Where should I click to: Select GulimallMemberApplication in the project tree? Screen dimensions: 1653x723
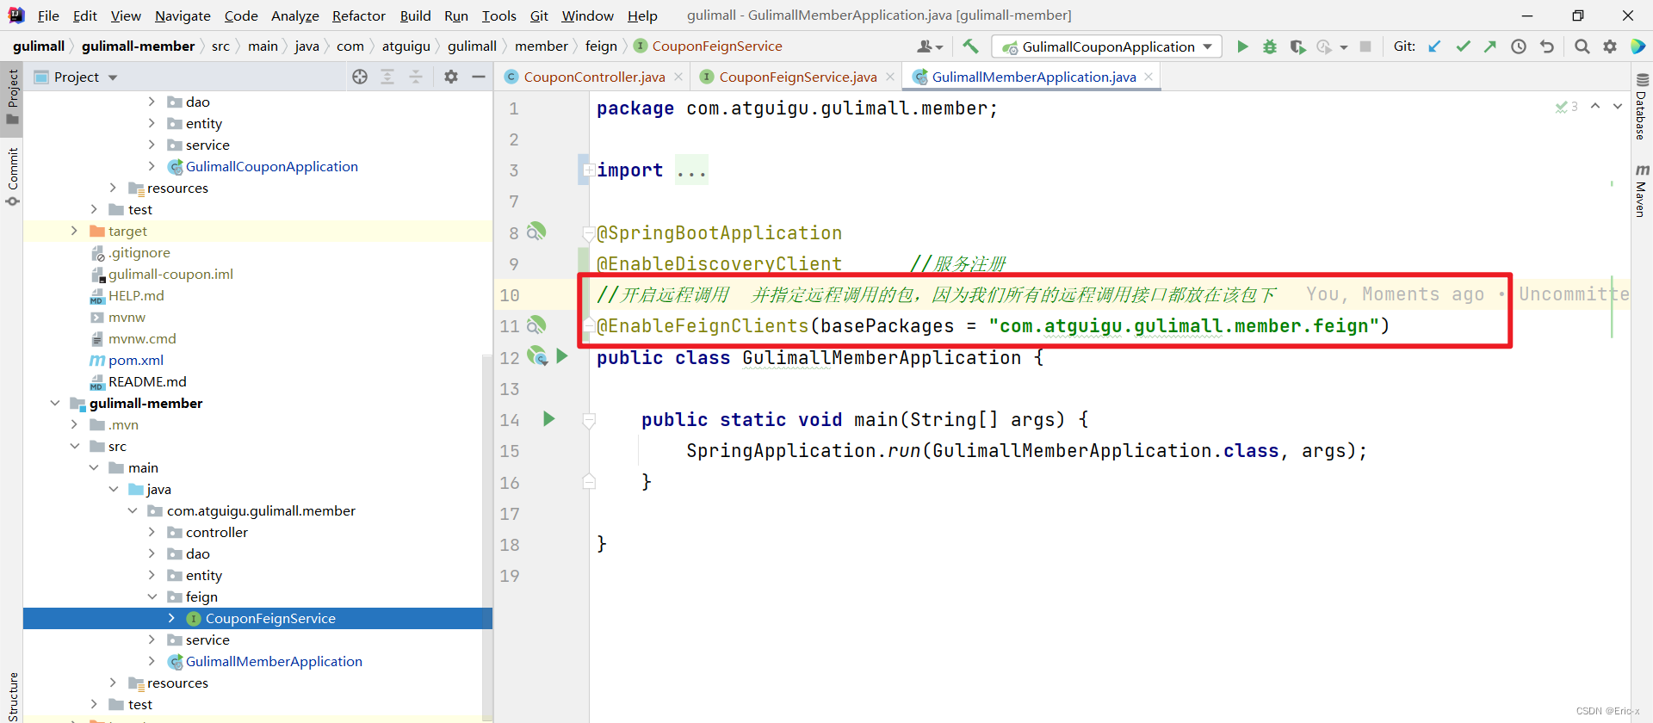click(x=274, y=661)
